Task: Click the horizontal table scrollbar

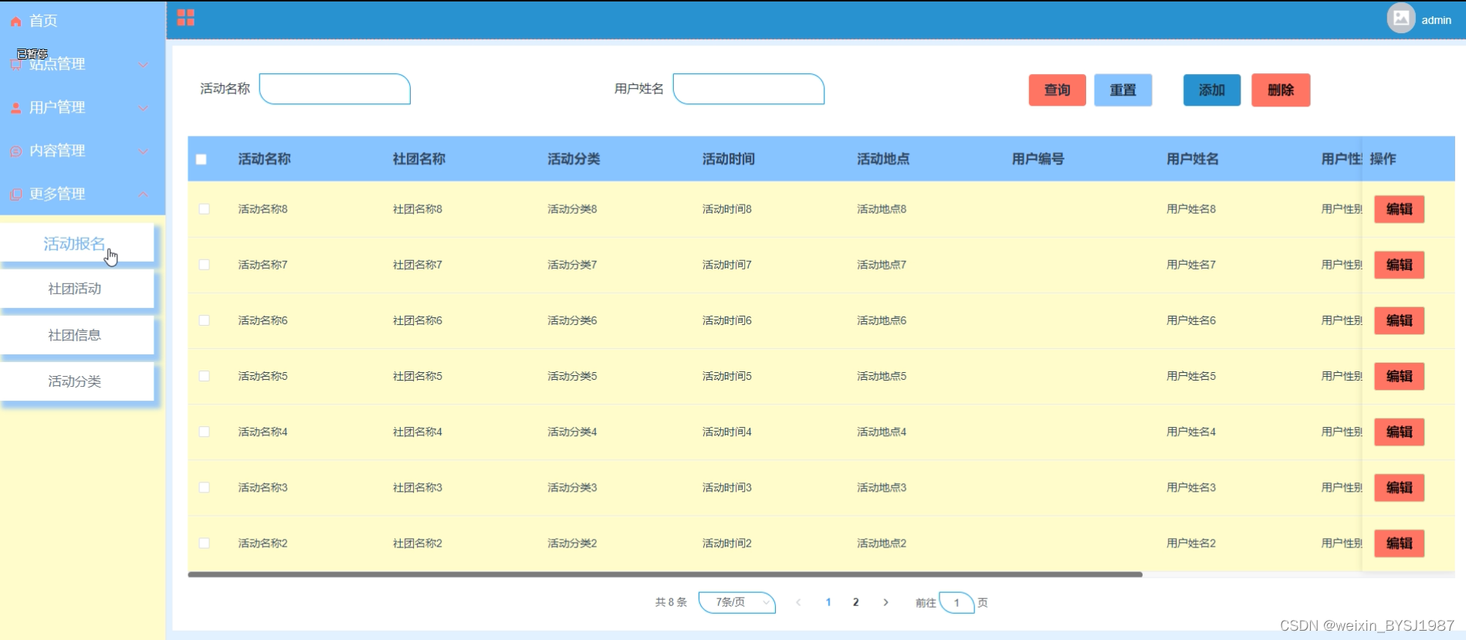Action: 665,574
